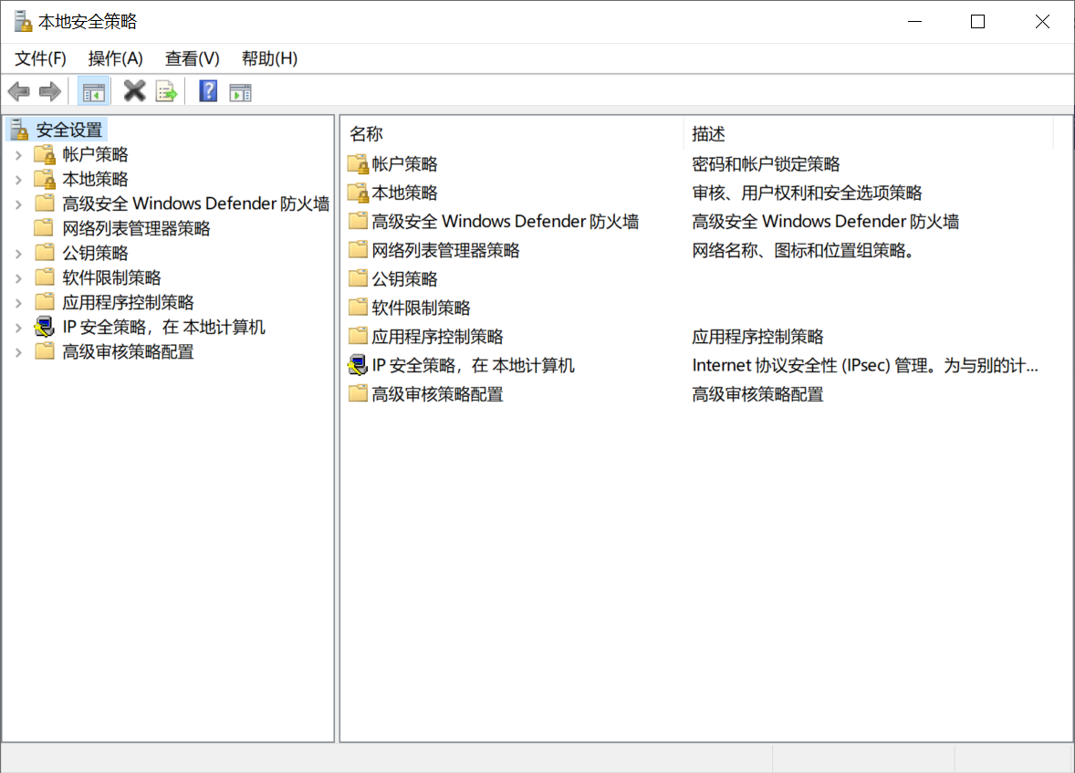The width and height of the screenshot is (1075, 773).
Task: Click the Delete X toolbar icon
Action: [134, 90]
